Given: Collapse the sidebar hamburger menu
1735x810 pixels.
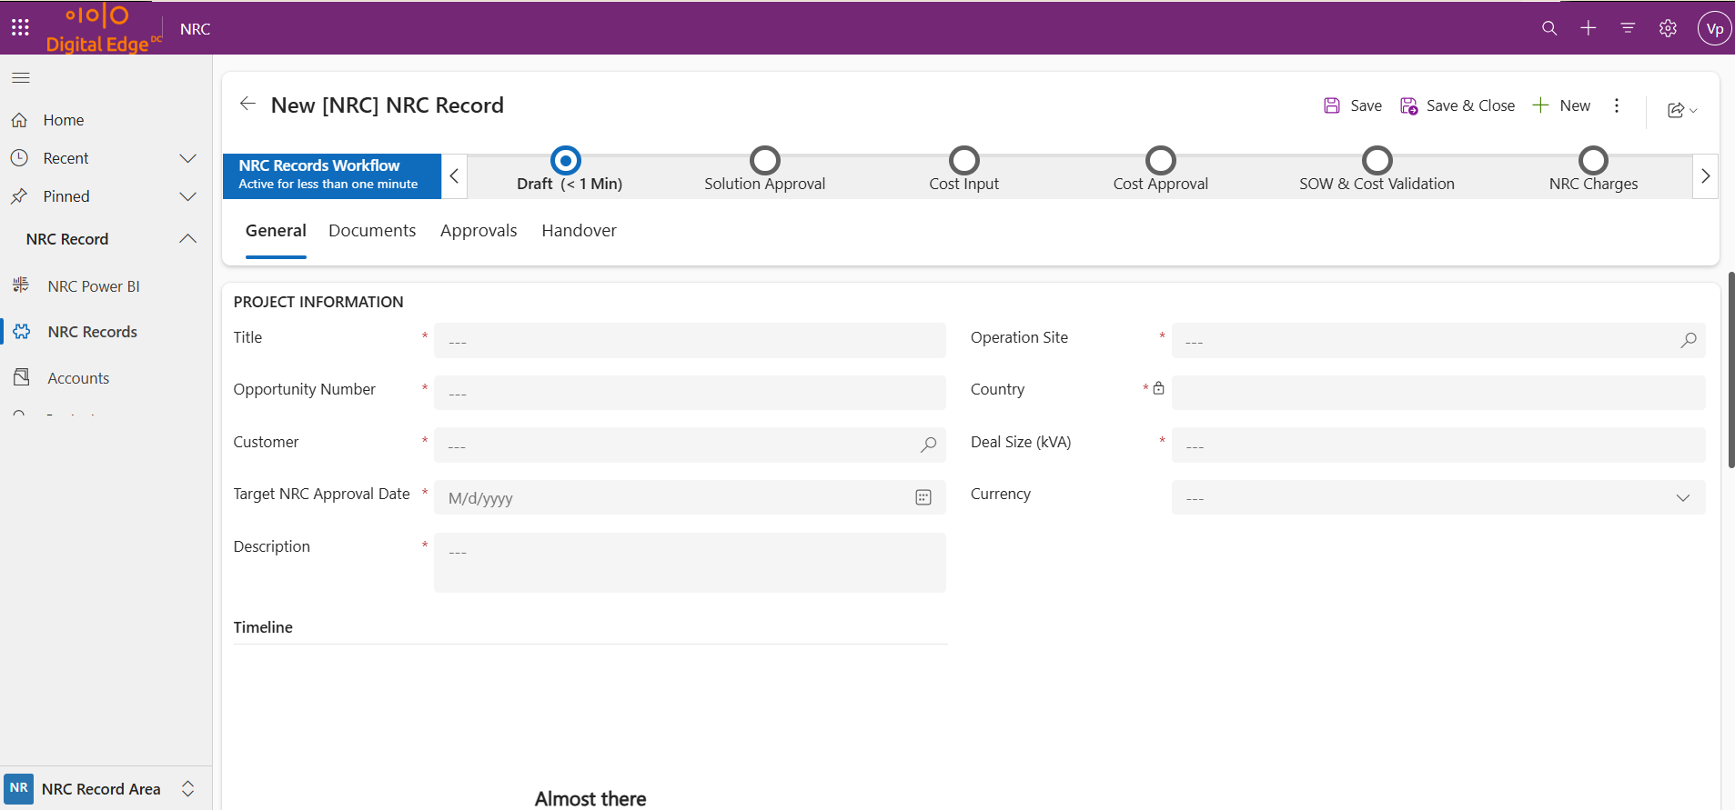Looking at the screenshot, I should click(x=21, y=77).
